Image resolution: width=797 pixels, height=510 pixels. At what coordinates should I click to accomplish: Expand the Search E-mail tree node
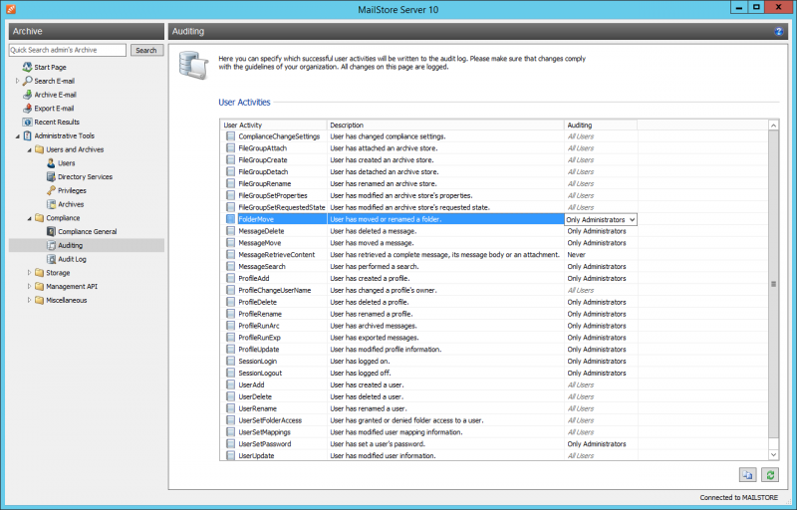click(17, 81)
